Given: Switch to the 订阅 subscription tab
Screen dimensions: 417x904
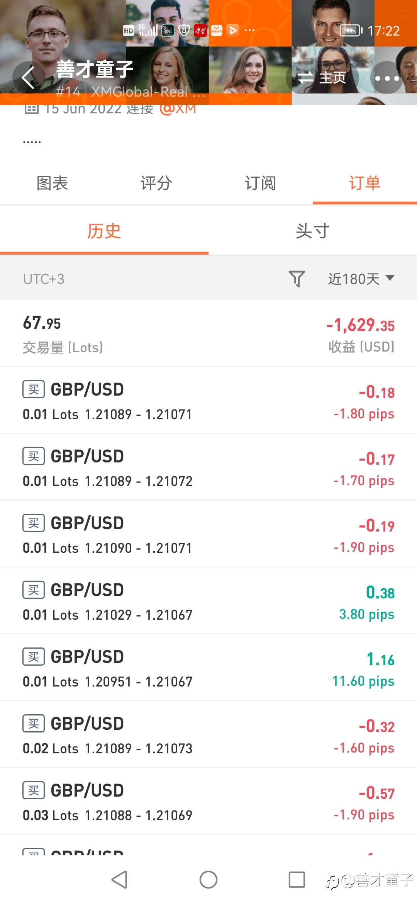Looking at the screenshot, I should (x=261, y=183).
